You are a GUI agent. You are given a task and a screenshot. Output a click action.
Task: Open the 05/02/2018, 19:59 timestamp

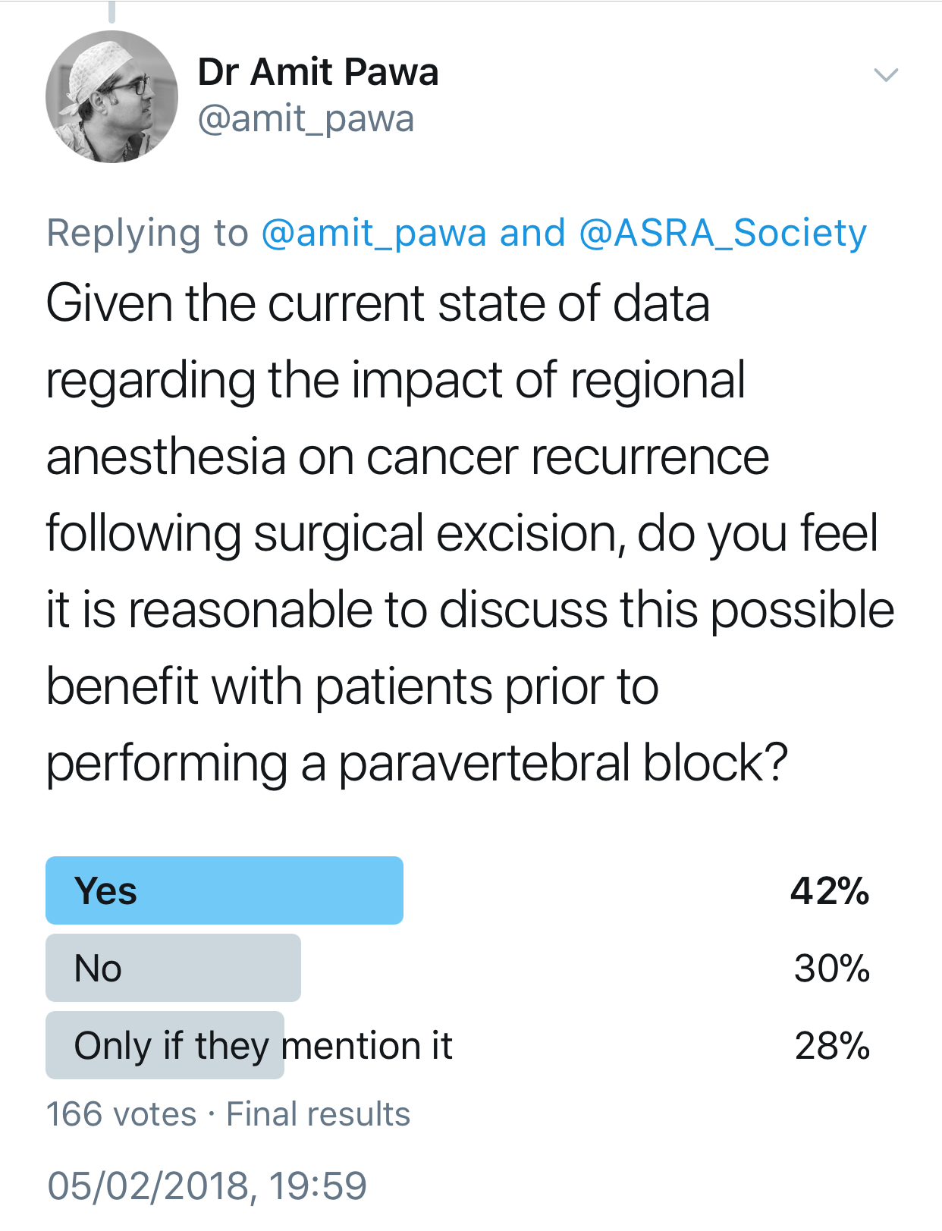click(207, 1185)
